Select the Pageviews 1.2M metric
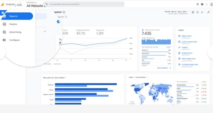This screenshot has height=113, width=213. 100,32
